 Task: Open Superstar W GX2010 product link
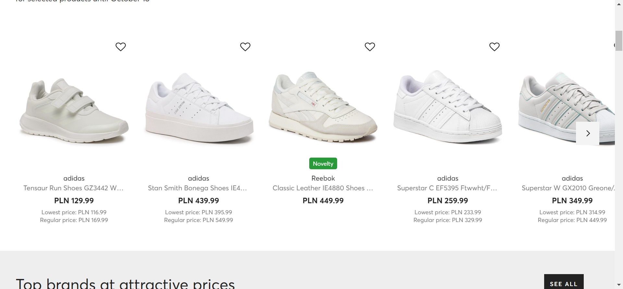(x=568, y=188)
